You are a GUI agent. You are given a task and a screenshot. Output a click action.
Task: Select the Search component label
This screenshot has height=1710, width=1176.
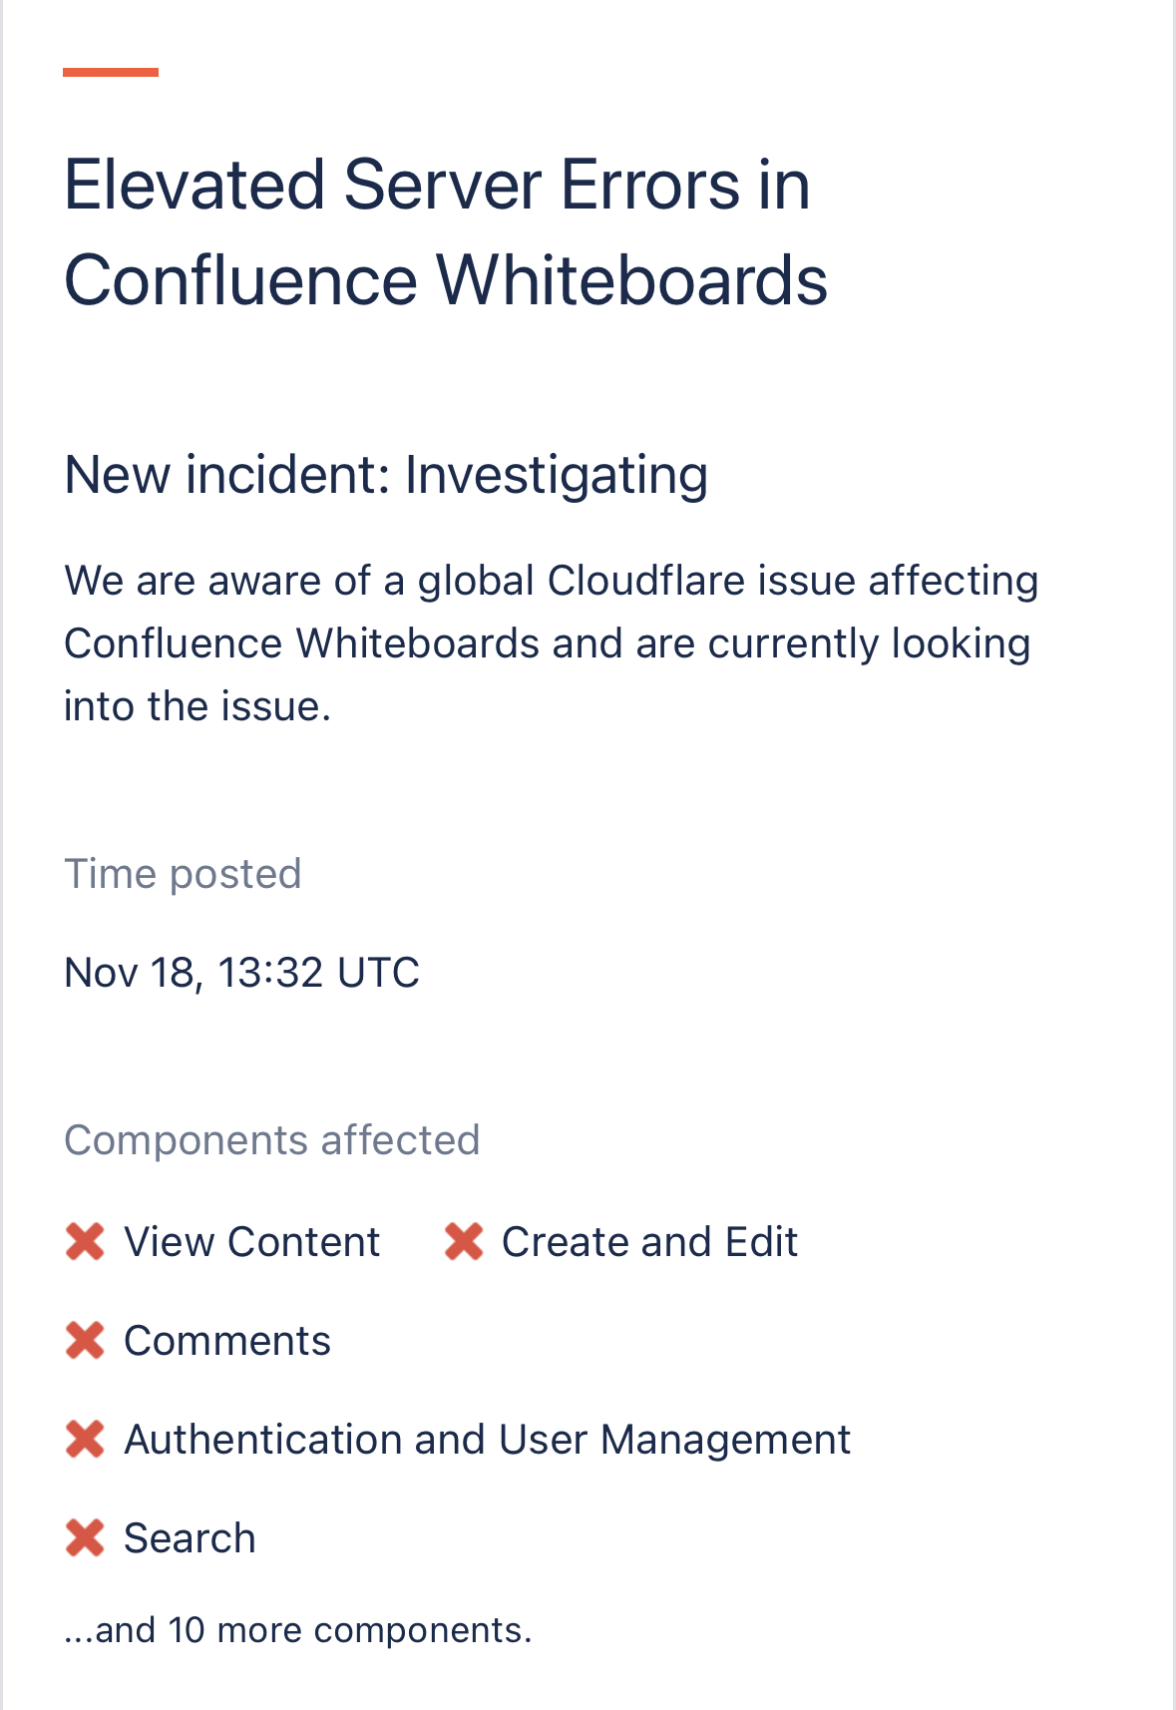coord(190,1538)
